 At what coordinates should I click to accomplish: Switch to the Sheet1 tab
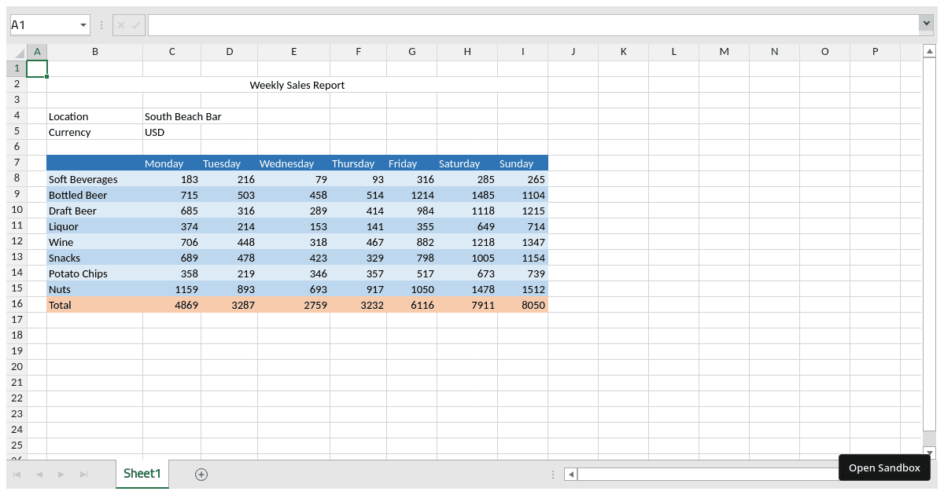click(142, 474)
